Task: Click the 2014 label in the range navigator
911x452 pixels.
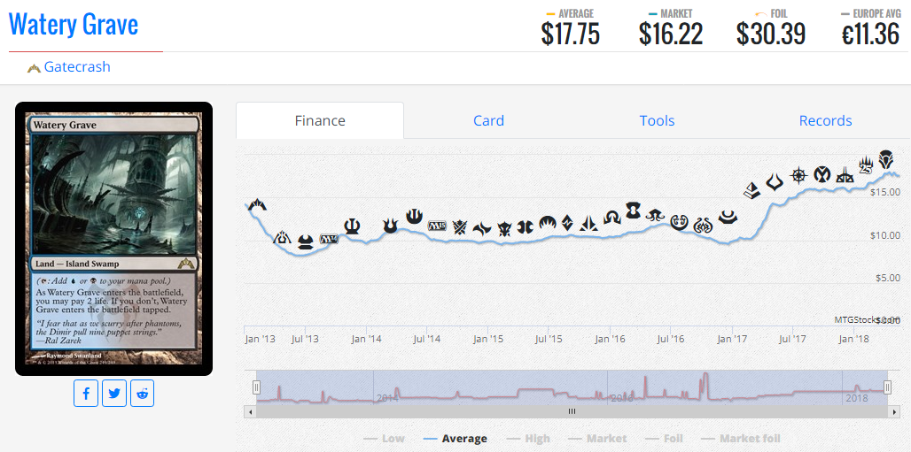Action: point(387,398)
